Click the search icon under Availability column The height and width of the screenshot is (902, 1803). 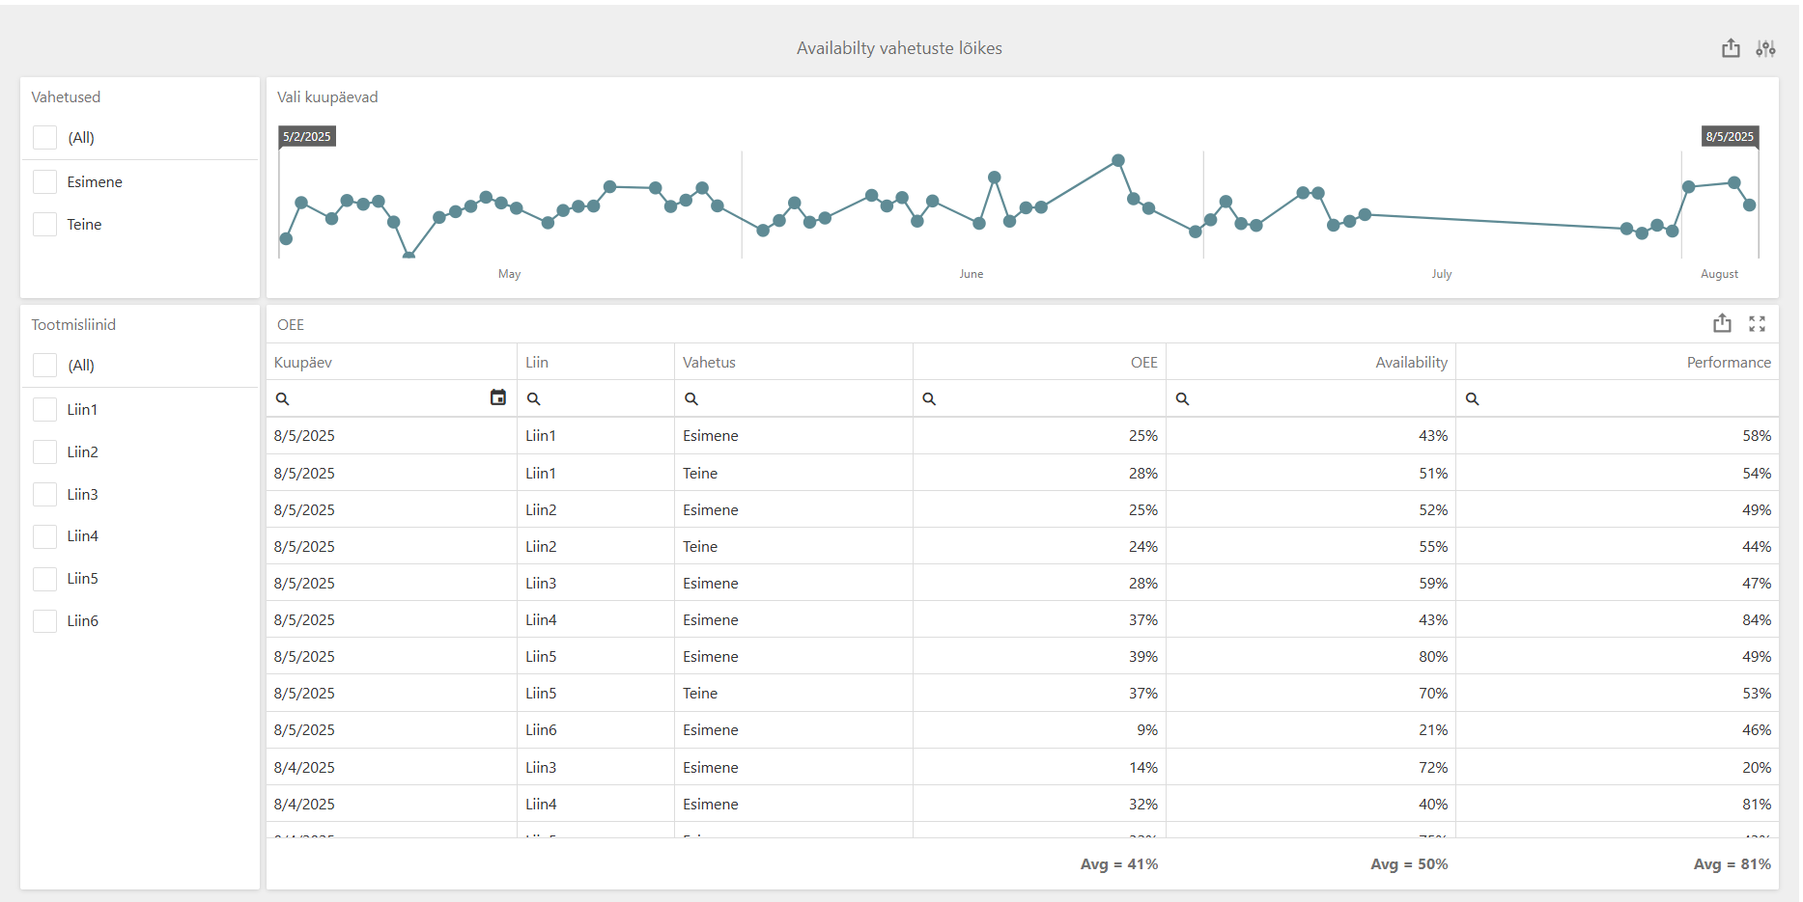pos(1182,398)
